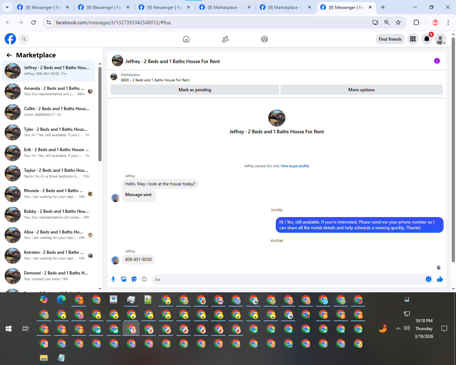Click the page vertical scrollbar on right
The width and height of the screenshot is (456, 365).
tap(453, 150)
